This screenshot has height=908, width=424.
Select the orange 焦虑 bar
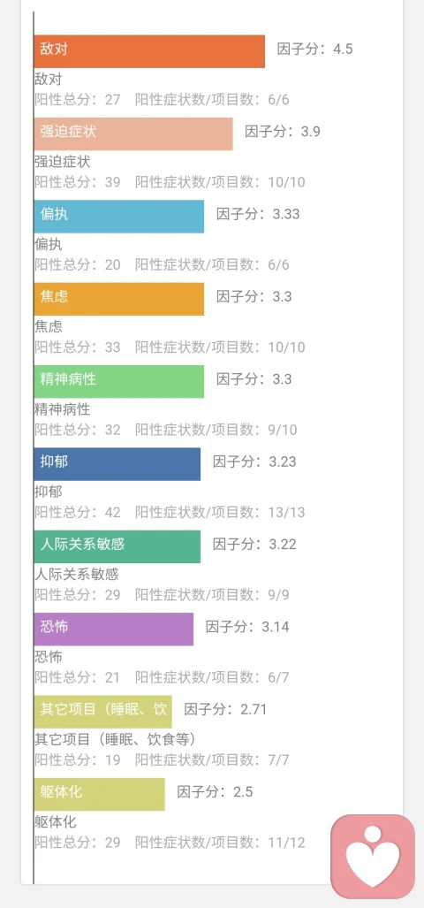click(x=119, y=299)
